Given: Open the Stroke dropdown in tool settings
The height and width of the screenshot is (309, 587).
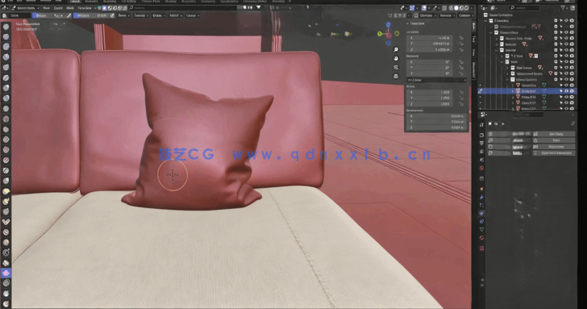Looking at the screenshot, I should point(159,15).
